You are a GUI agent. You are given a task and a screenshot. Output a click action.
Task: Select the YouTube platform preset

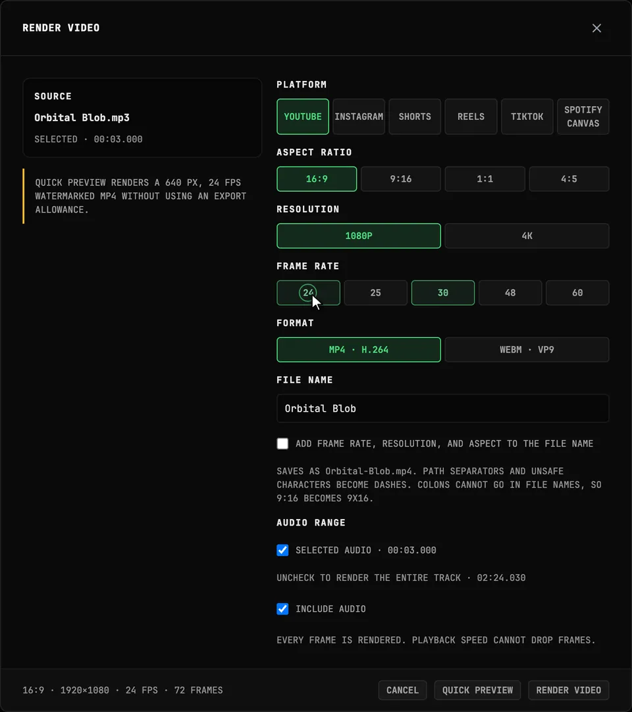(303, 117)
